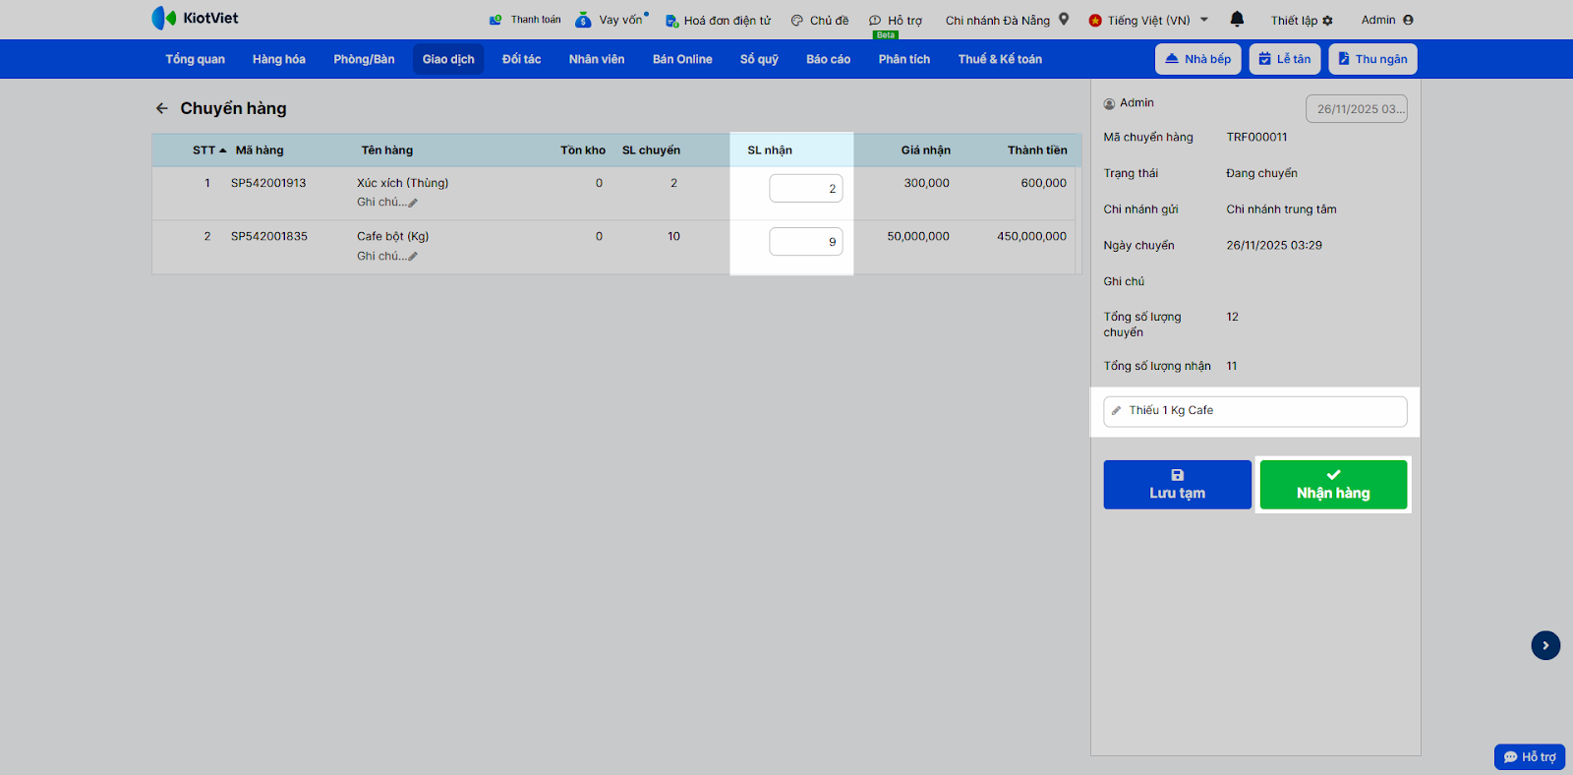This screenshot has height=775, width=1573.
Task: Click the green Nhận hàng button
Action: point(1333,485)
